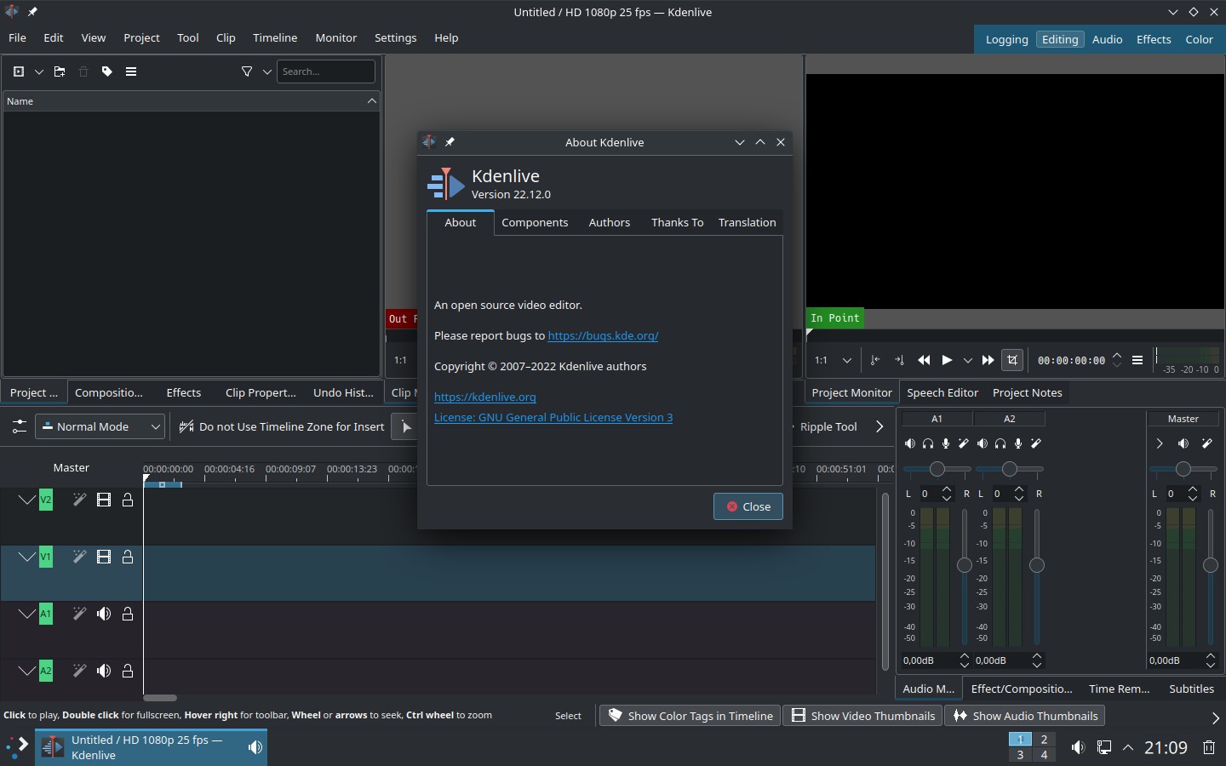Click A2 effects wand in audio mixer
Image resolution: width=1226 pixels, height=766 pixels.
1036,443
